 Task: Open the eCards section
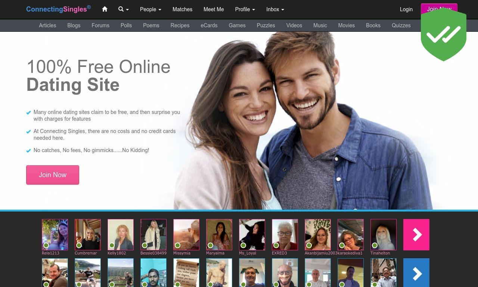pyautogui.click(x=209, y=25)
